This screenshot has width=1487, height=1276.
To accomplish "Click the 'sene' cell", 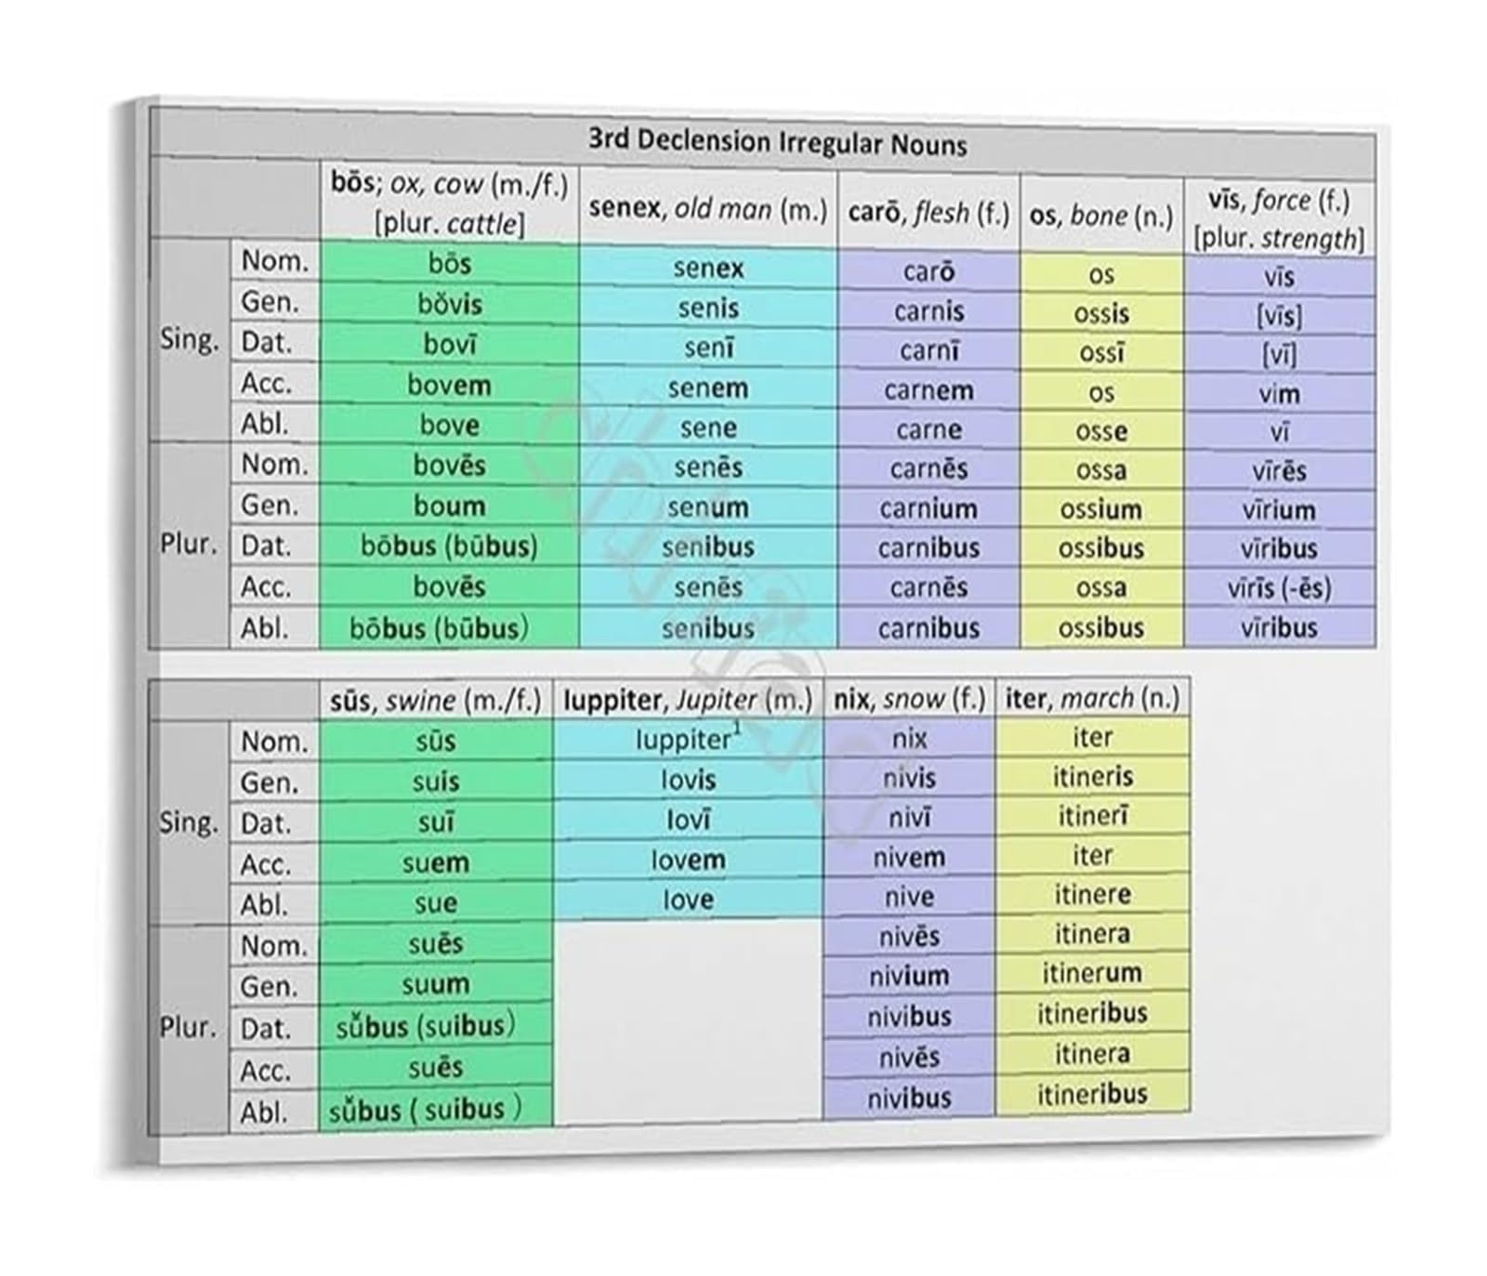I will click(x=707, y=428).
